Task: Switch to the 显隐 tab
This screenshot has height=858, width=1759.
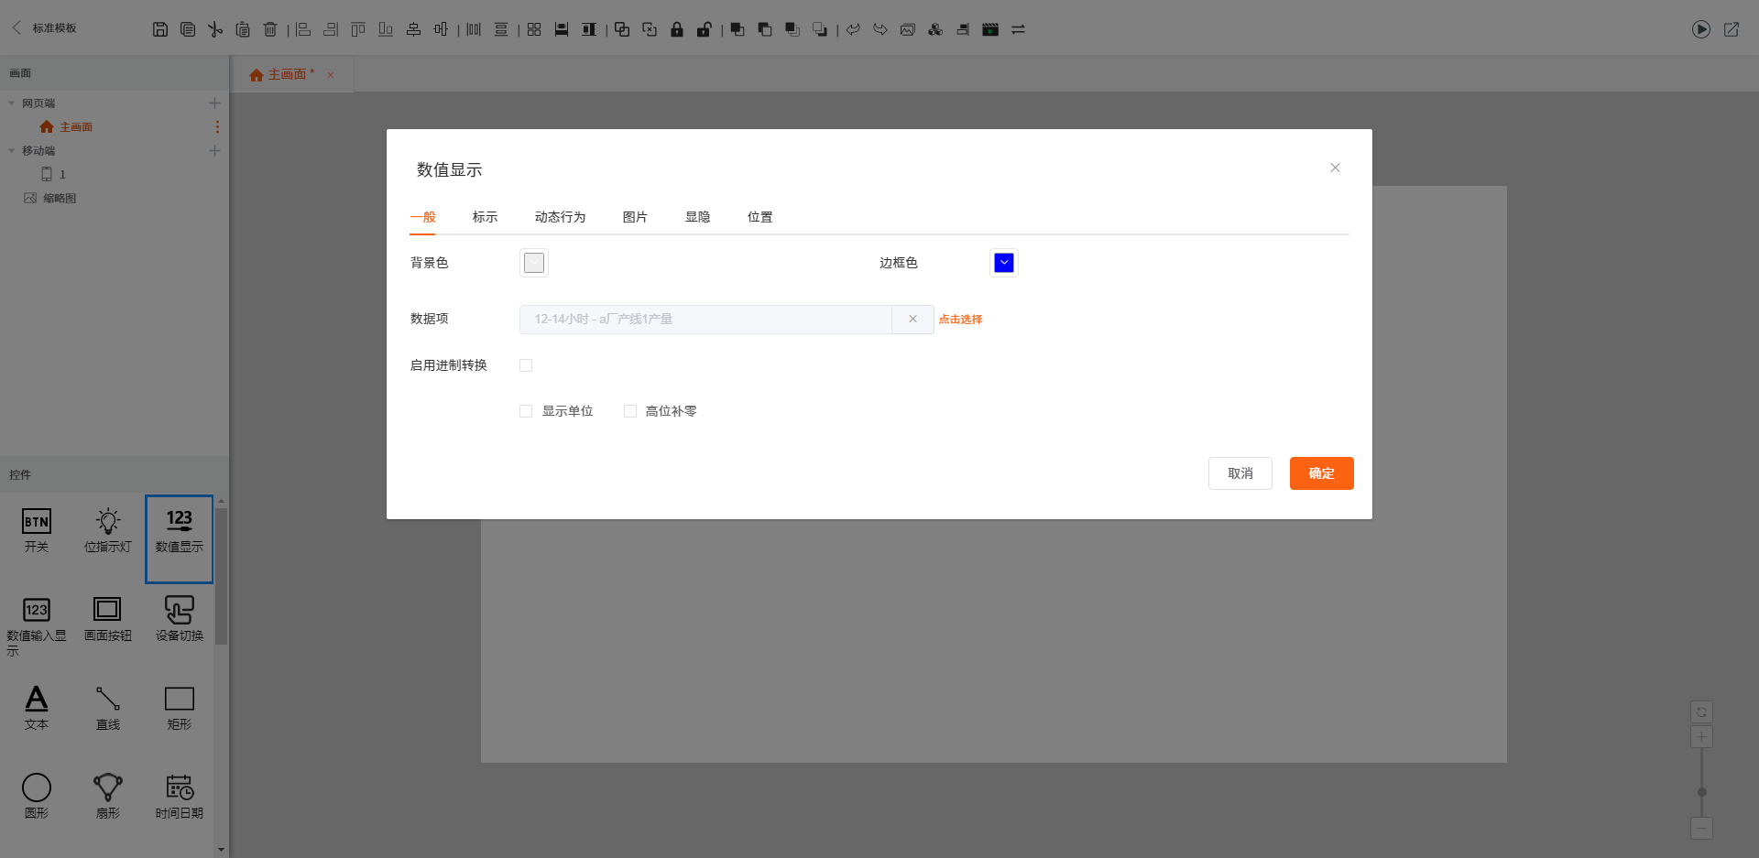Action: click(697, 217)
